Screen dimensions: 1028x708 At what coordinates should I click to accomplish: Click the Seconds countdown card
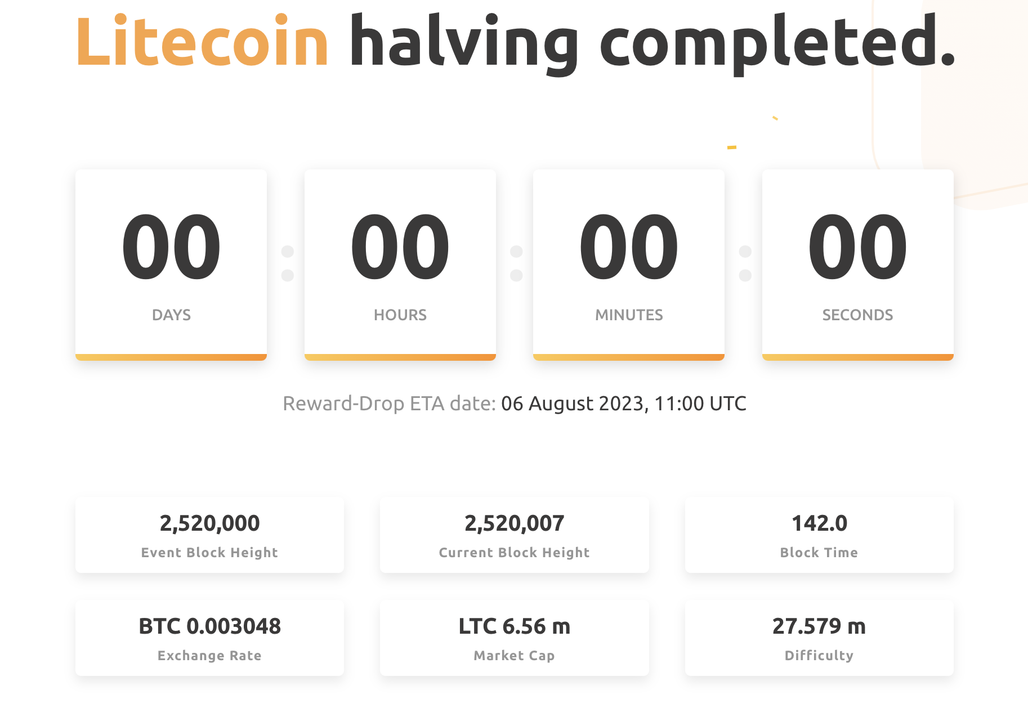tap(858, 265)
